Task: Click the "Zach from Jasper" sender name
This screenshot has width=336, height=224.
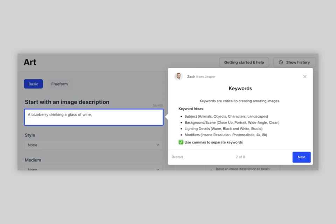Action: (x=201, y=77)
